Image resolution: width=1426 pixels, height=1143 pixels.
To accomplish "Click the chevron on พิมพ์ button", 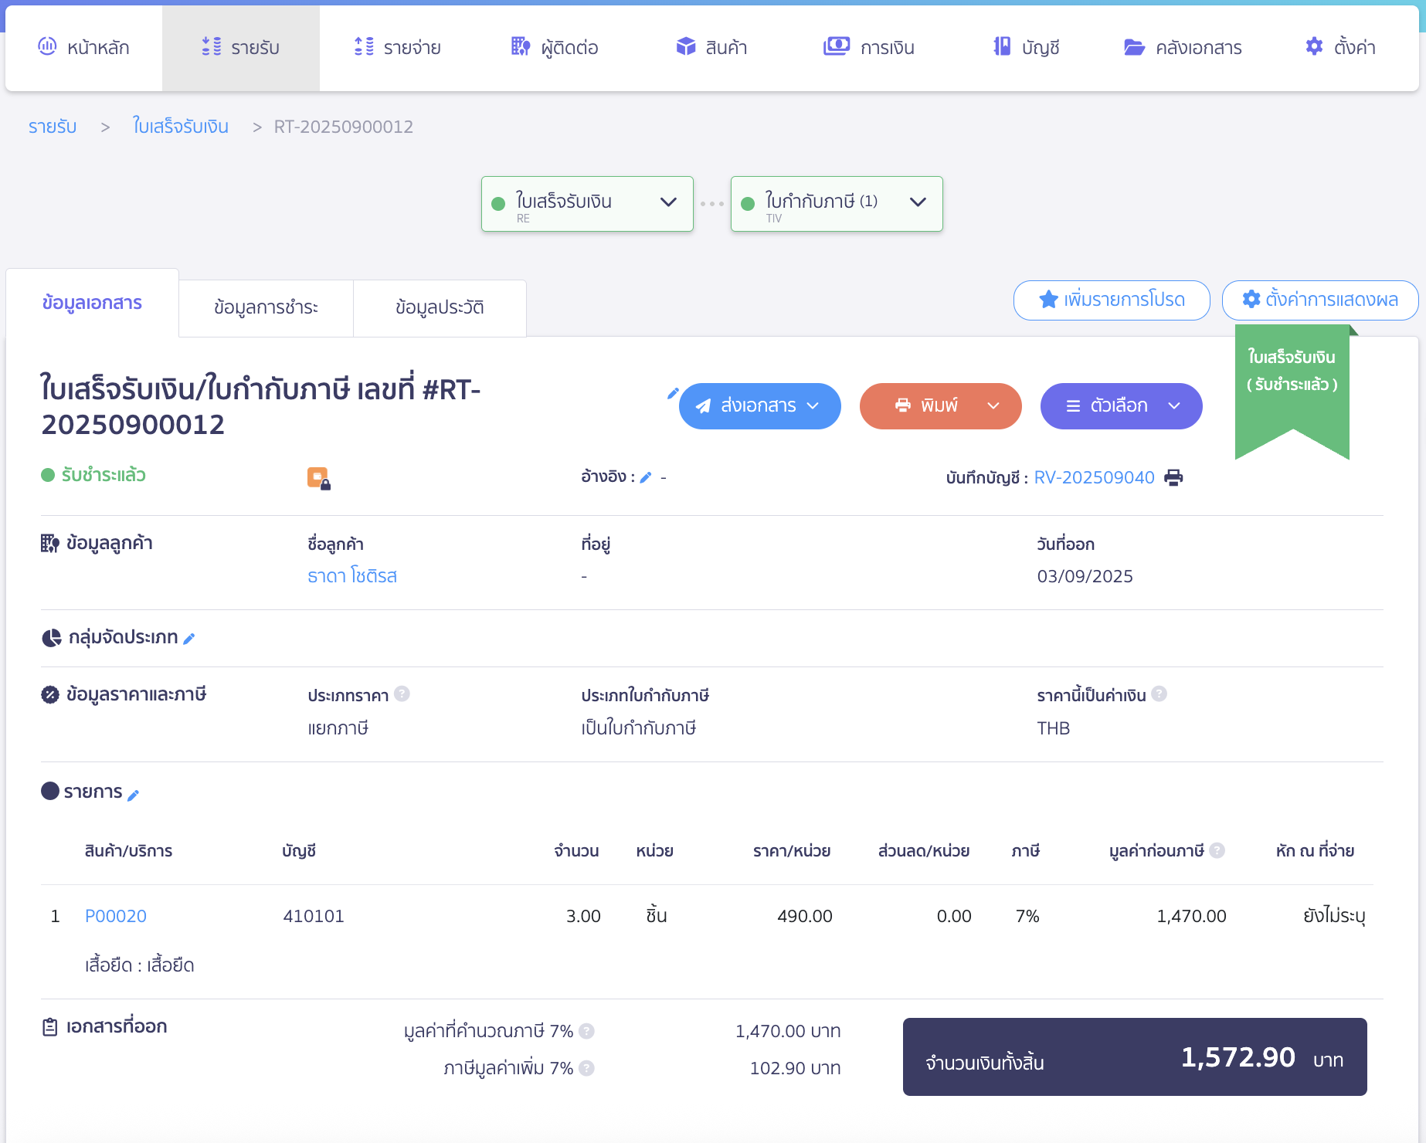I will 993,406.
